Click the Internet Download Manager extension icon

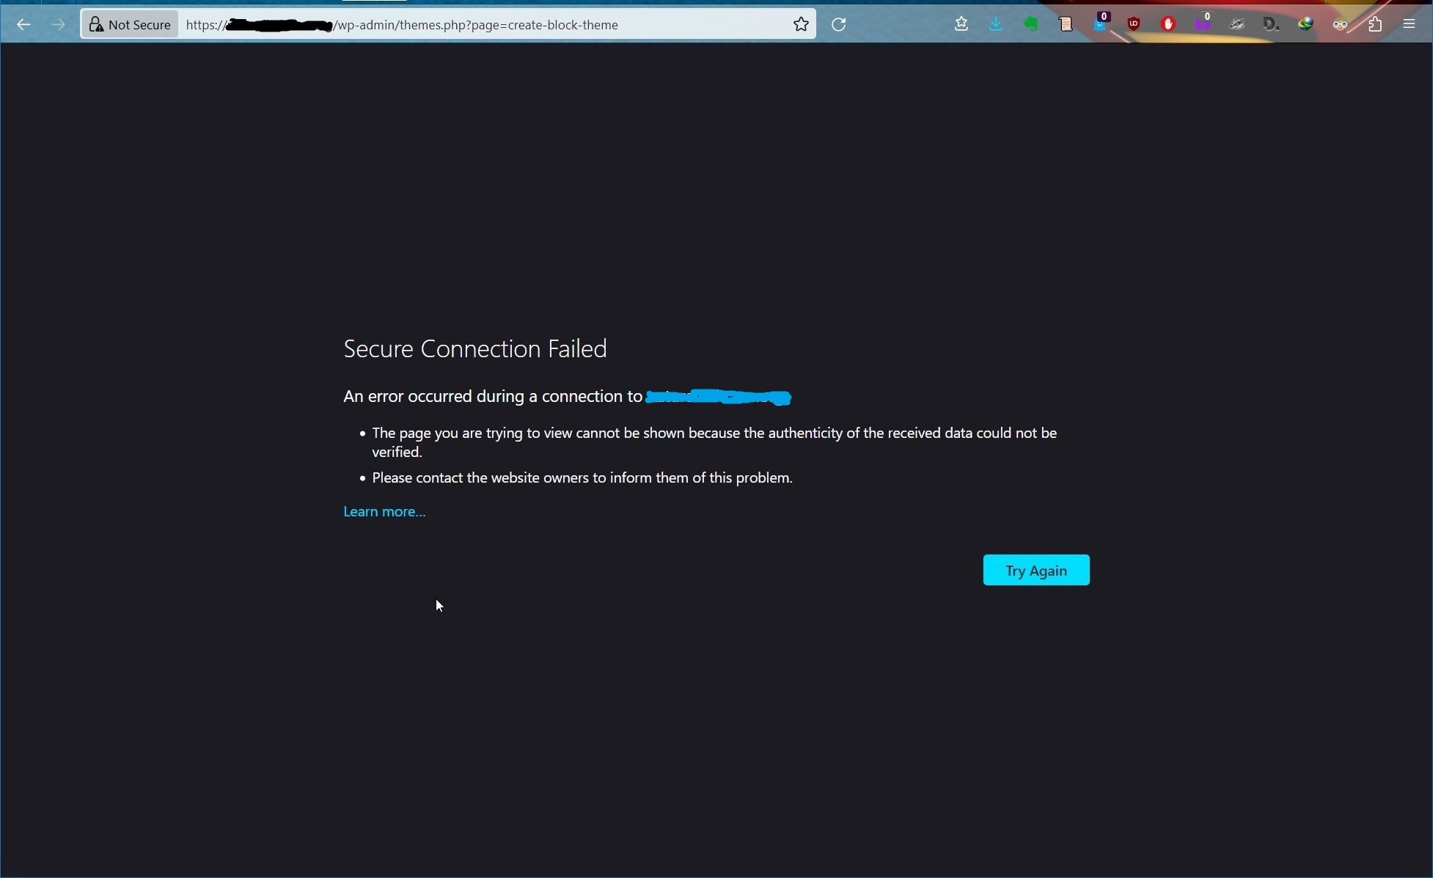1305,23
